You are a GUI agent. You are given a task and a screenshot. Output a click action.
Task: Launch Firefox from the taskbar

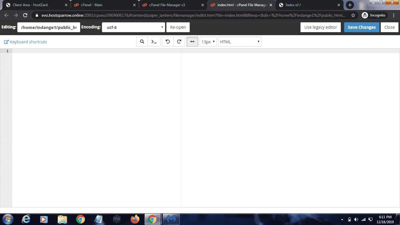(x=135, y=219)
